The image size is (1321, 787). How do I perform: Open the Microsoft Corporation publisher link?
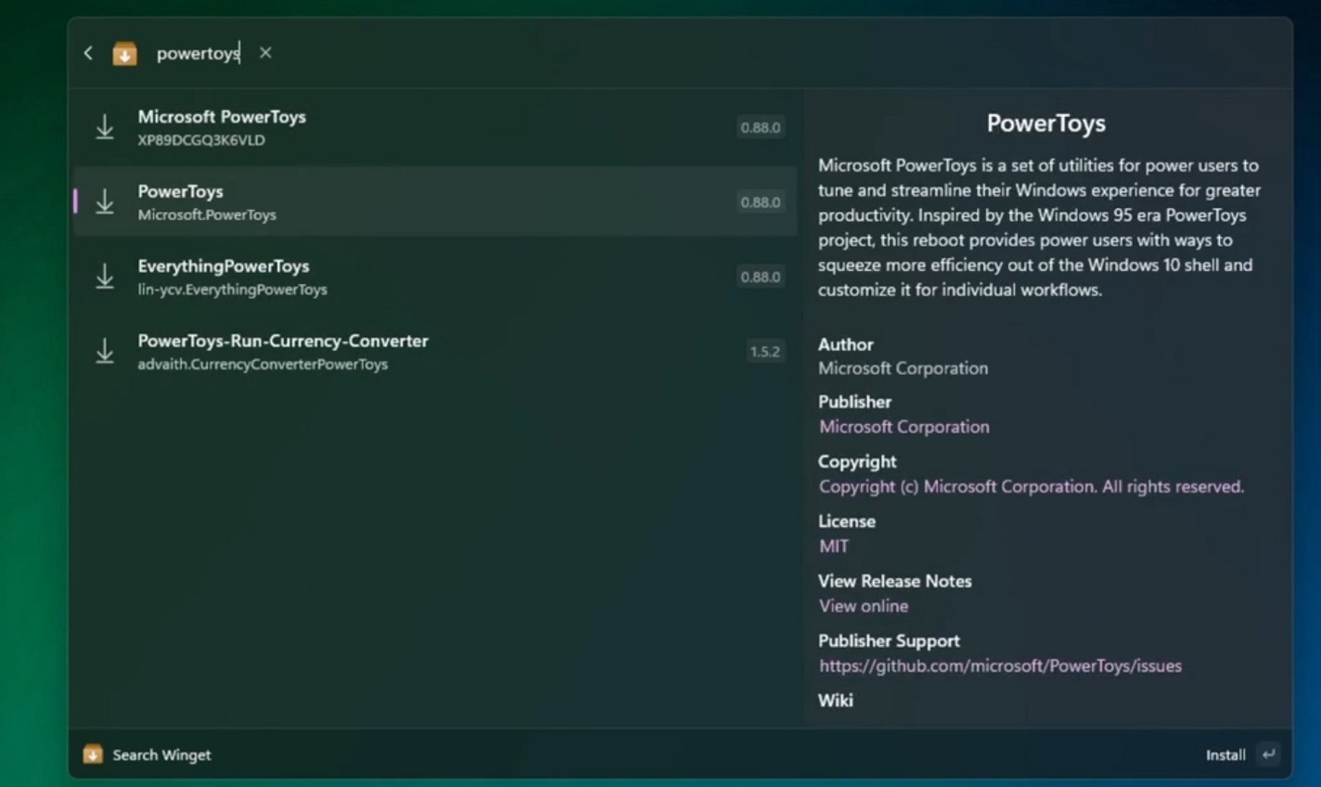[x=904, y=427]
